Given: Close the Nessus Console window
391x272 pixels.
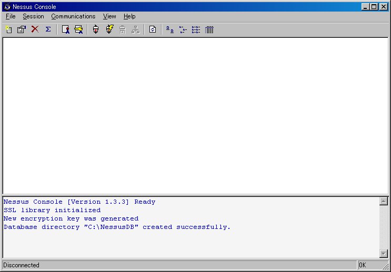Looking at the screenshot, I should click(384, 7).
